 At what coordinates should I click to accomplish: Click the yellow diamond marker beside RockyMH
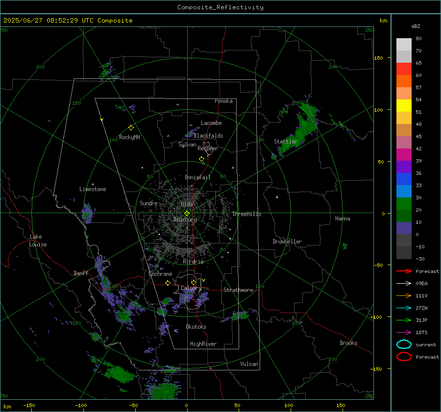[x=131, y=128]
